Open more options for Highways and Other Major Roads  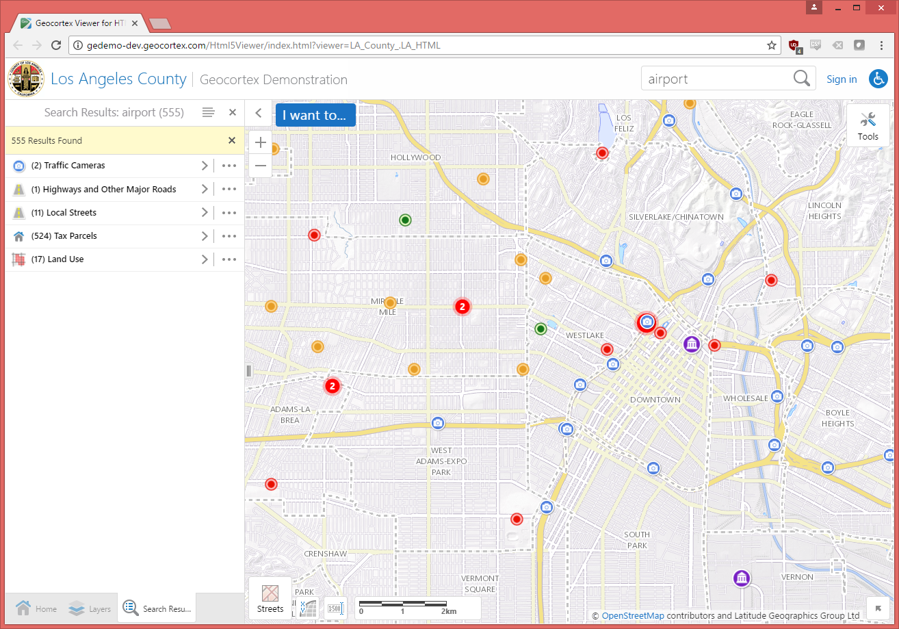229,189
